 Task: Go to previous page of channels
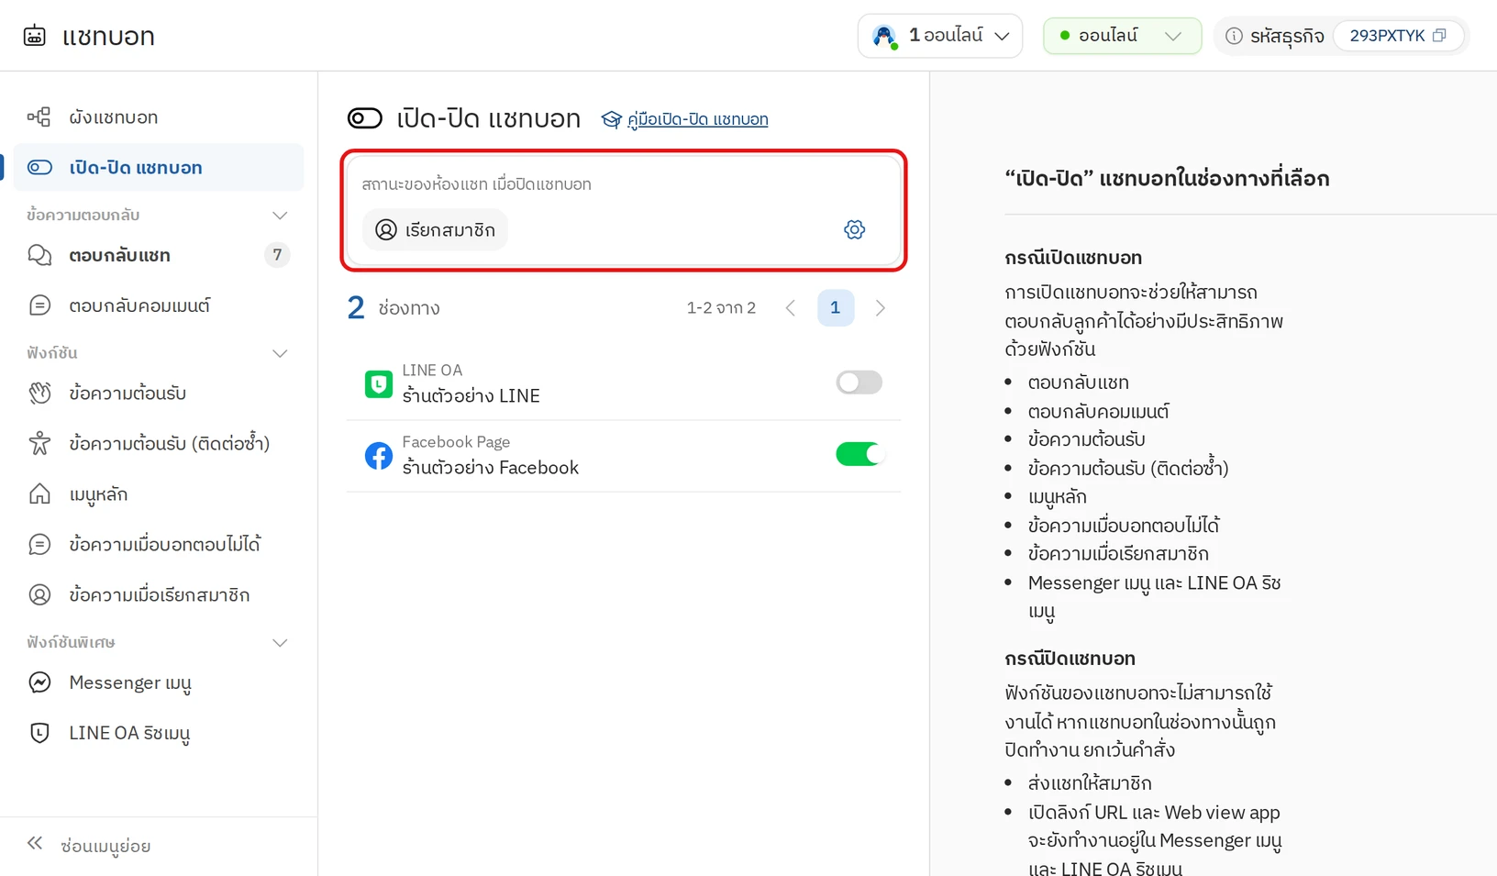(x=791, y=308)
